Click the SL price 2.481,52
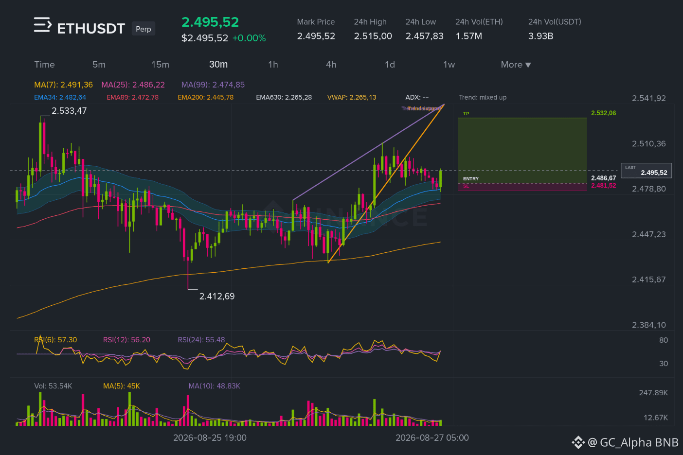 [603, 185]
